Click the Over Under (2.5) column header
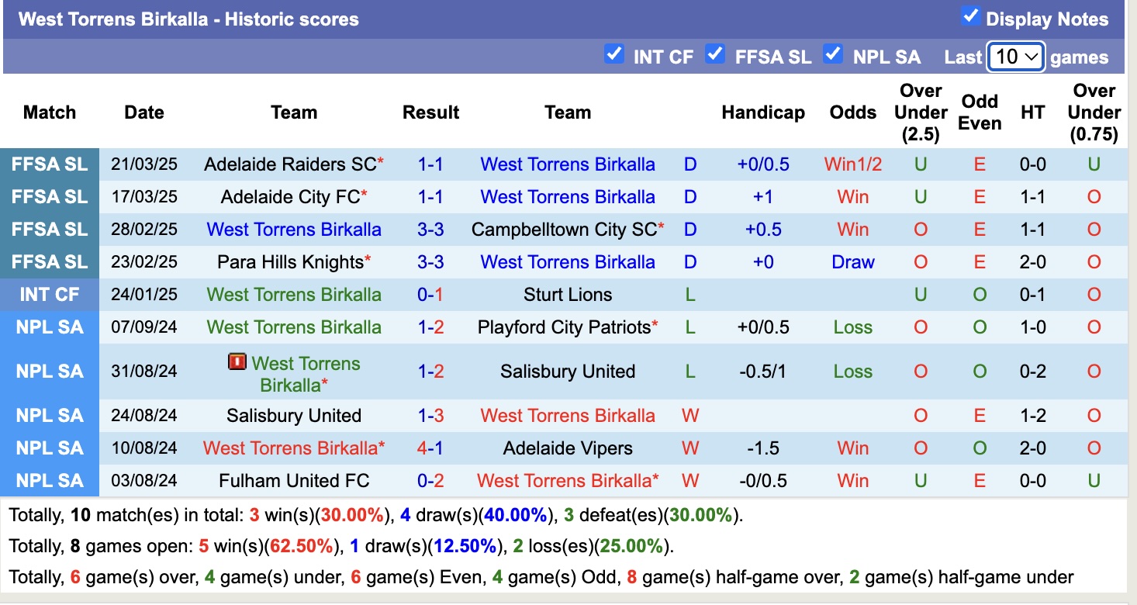1137x605 pixels. (x=921, y=112)
